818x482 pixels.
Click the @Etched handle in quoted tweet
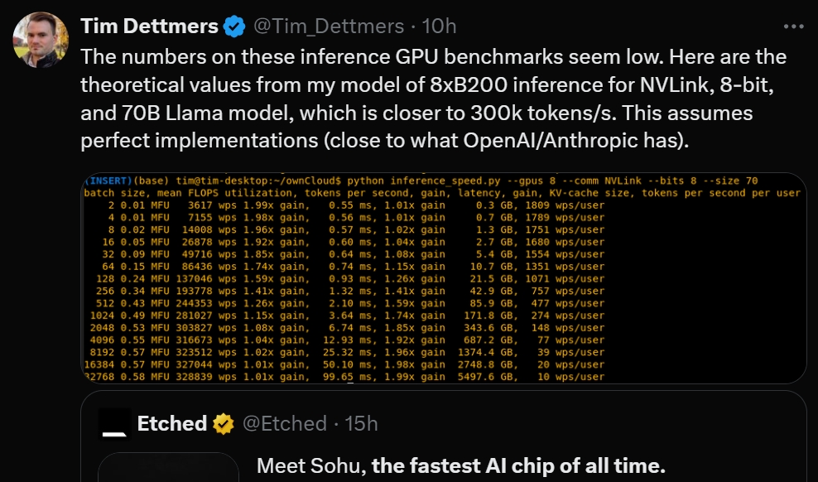(x=284, y=423)
